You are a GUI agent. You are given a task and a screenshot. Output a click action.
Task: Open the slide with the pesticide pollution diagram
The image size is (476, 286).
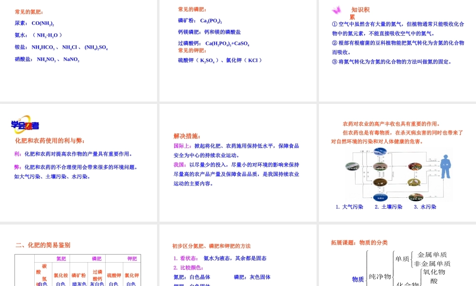[x=397, y=163]
